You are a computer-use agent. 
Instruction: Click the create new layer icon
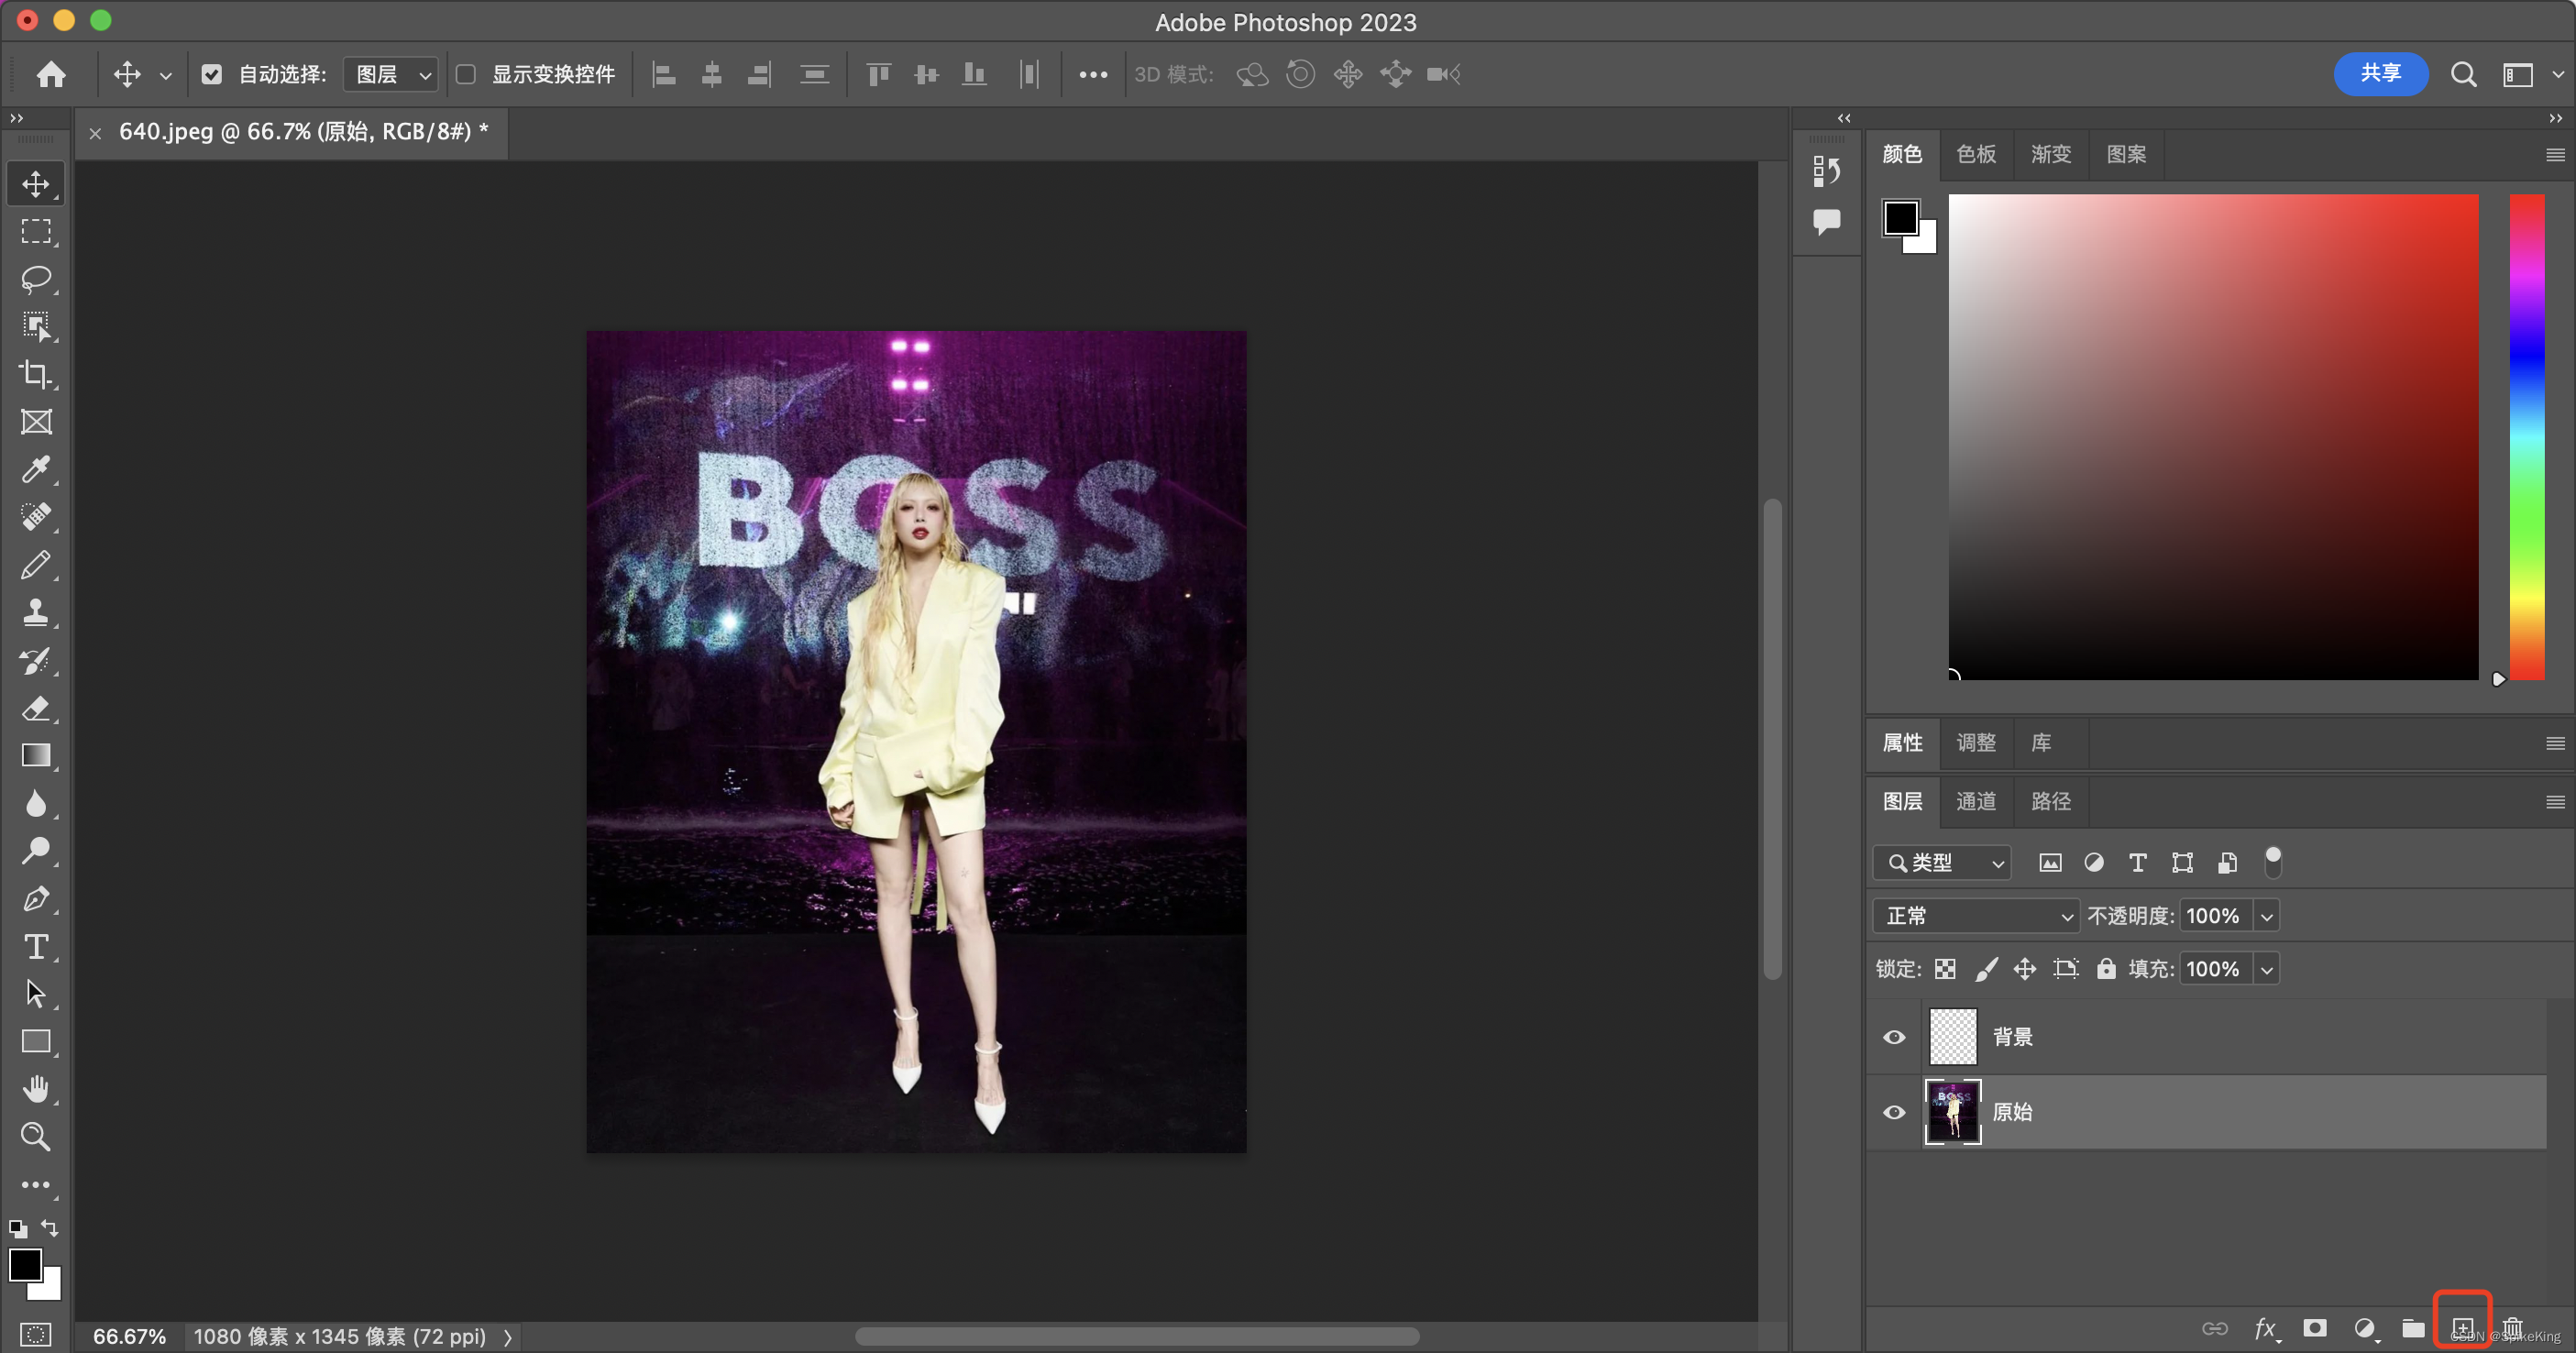[2462, 1328]
